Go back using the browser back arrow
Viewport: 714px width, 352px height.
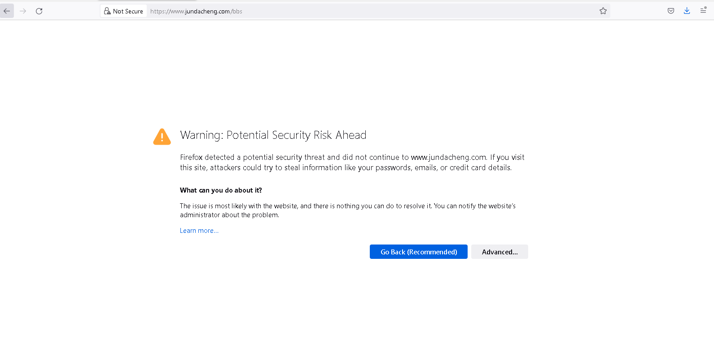click(x=7, y=11)
